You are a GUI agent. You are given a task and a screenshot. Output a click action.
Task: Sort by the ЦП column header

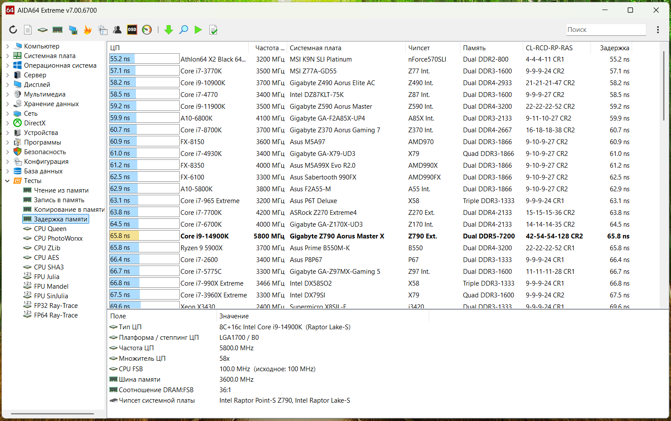pos(178,48)
